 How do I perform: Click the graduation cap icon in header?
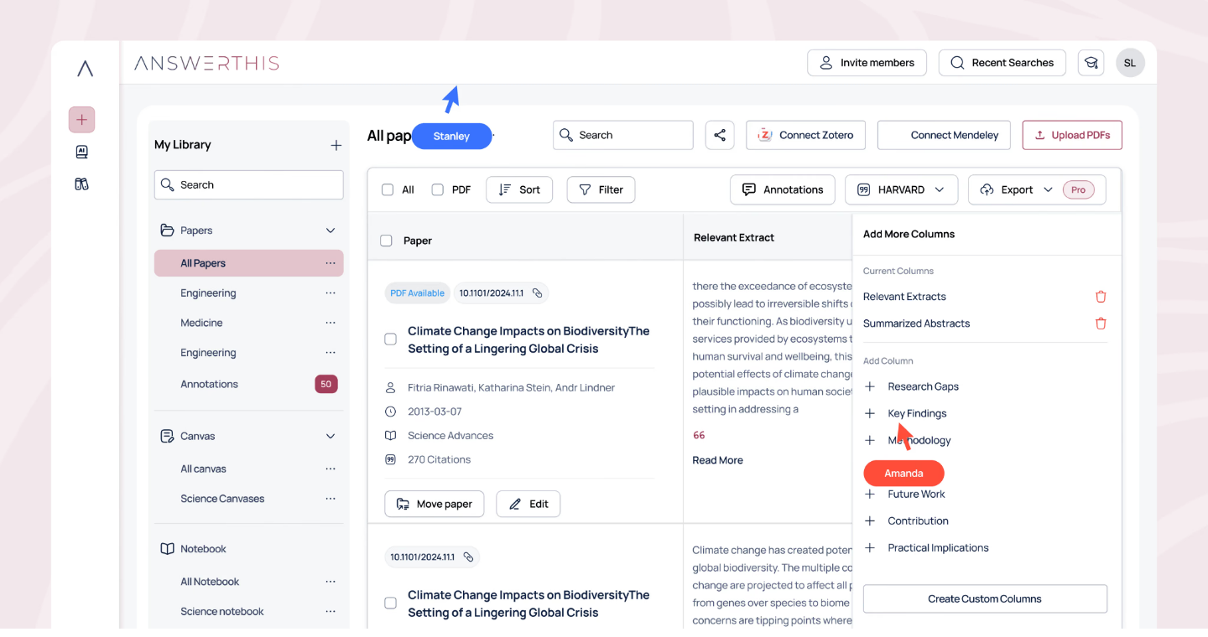pyautogui.click(x=1091, y=63)
